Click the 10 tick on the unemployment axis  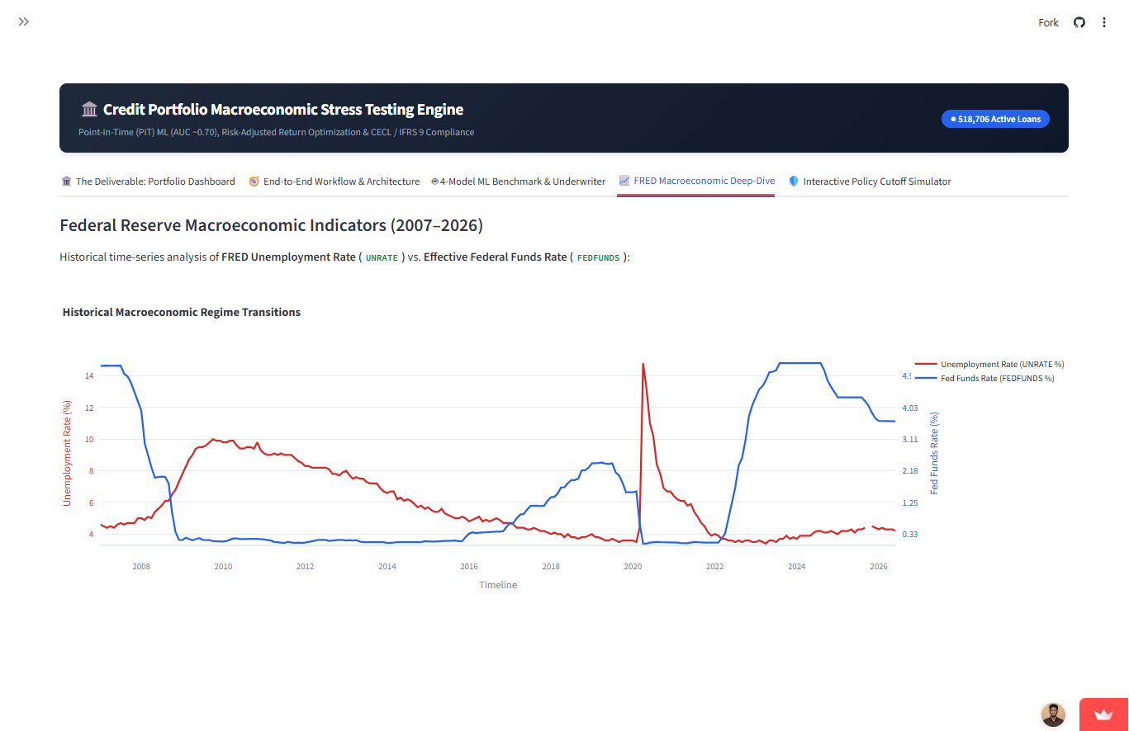point(89,439)
